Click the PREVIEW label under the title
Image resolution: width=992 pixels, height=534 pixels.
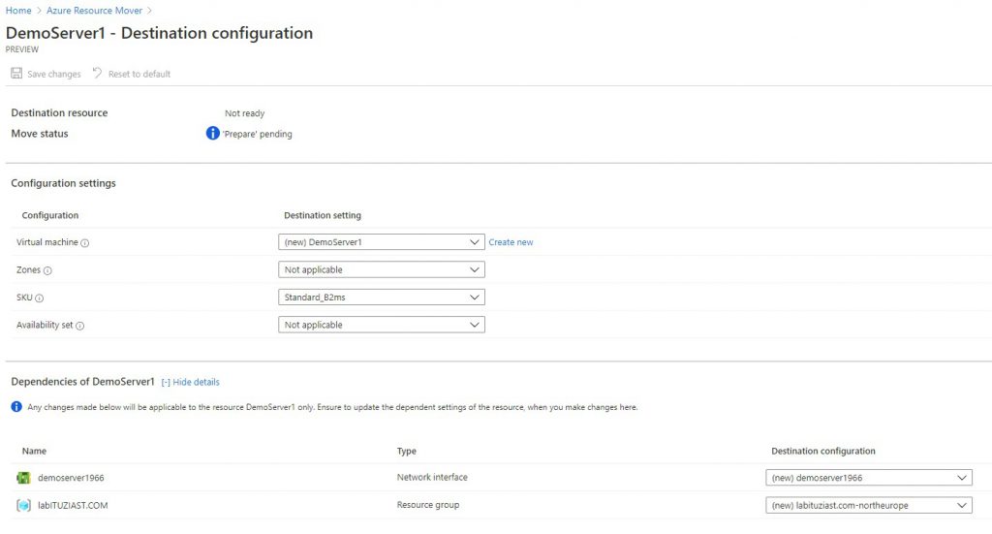tap(22, 49)
